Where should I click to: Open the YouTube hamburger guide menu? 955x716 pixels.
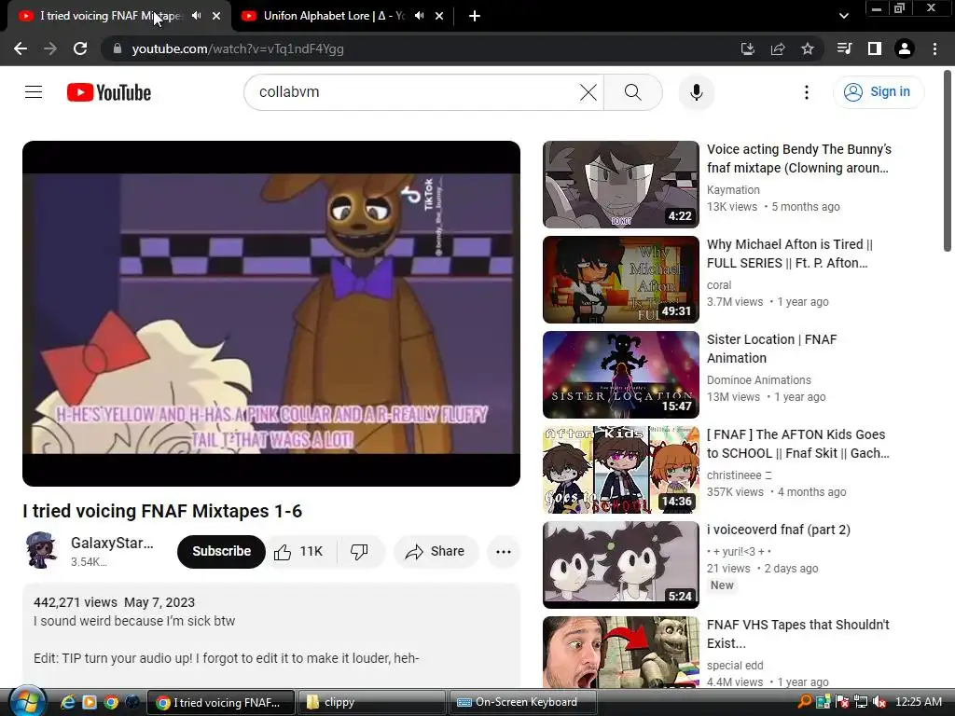click(x=34, y=92)
